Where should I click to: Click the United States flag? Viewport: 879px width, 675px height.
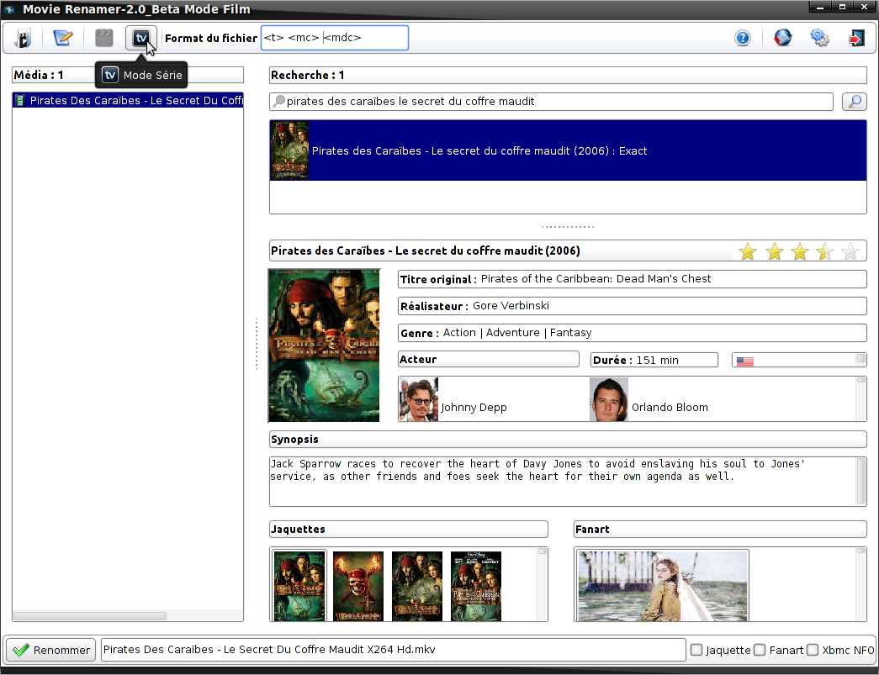745,361
